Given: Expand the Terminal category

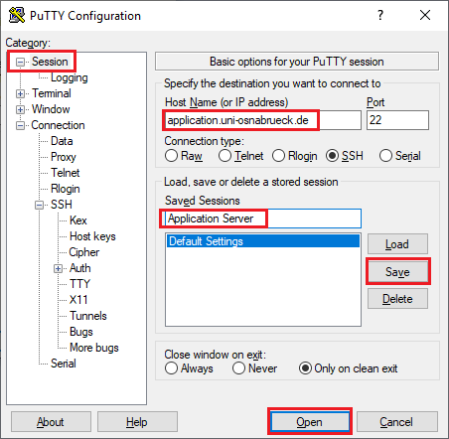Looking at the screenshot, I should (x=21, y=93).
